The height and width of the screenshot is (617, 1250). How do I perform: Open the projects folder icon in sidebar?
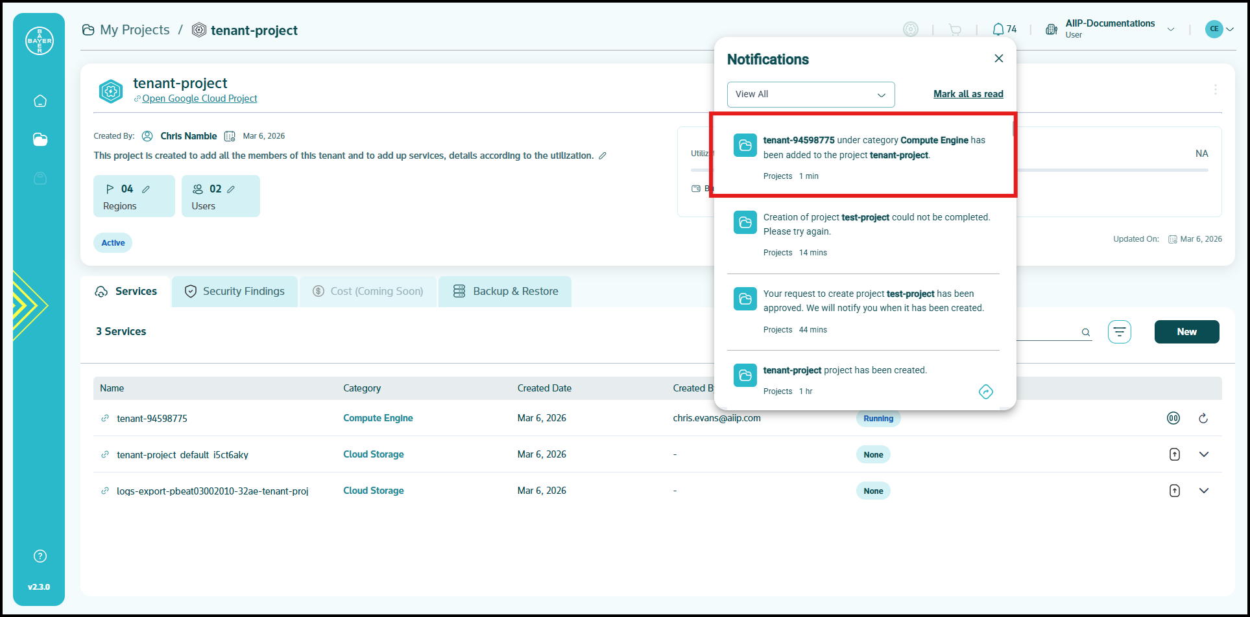point(40,139)
